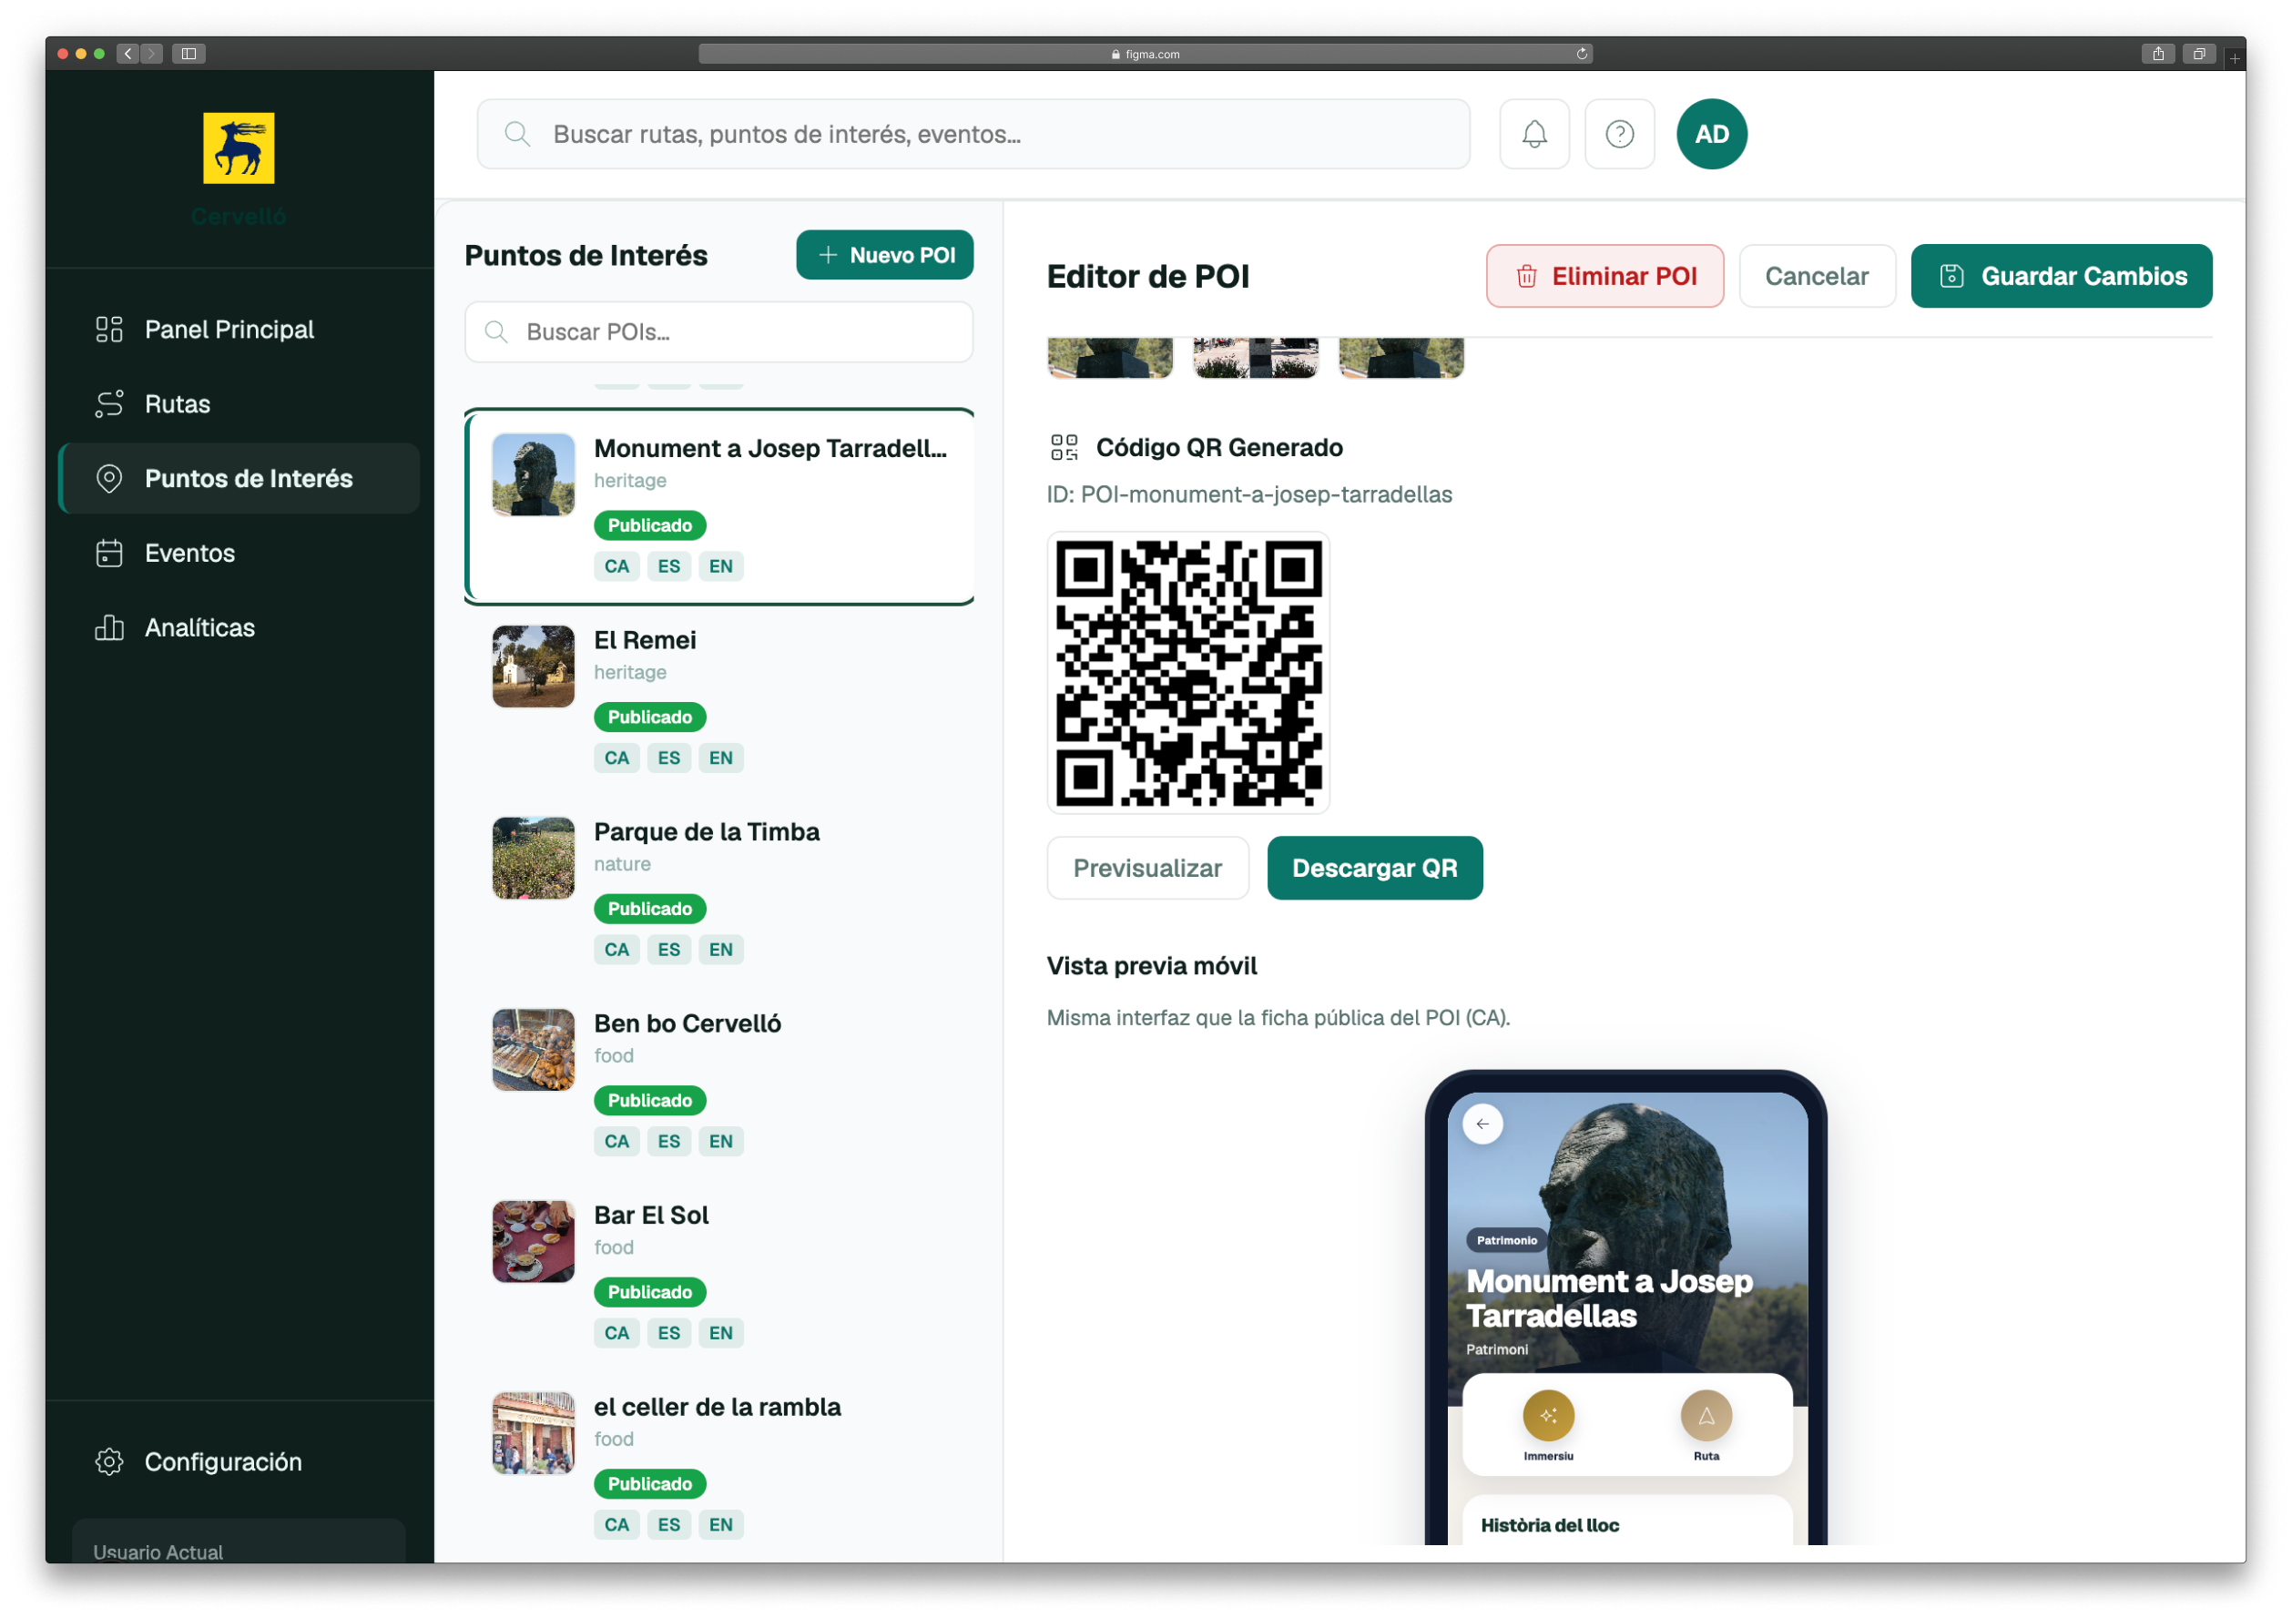Click the Previsualizar button
This screenshot has height=1618, width=2292.
click(x=1147, y=868)
